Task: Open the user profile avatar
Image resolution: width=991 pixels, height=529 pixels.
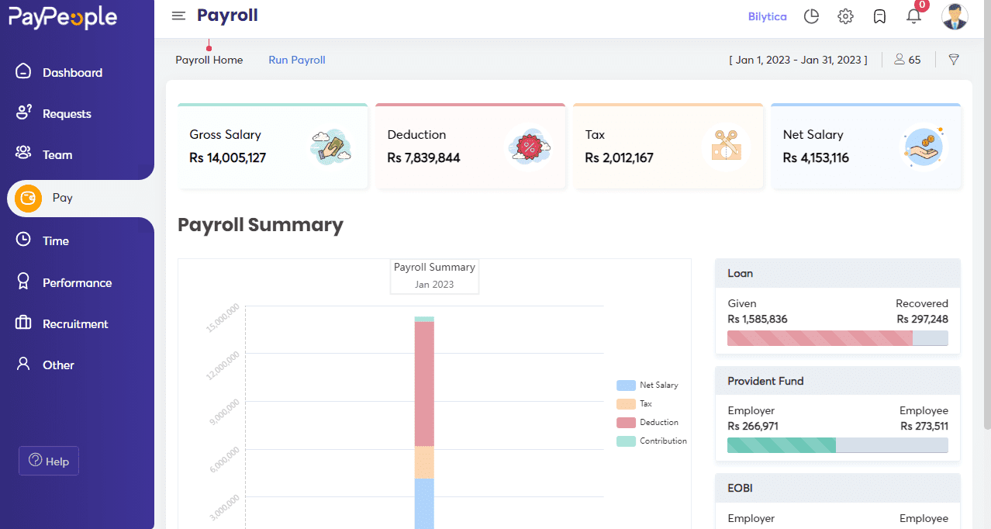Action: (x=955, y=16)
